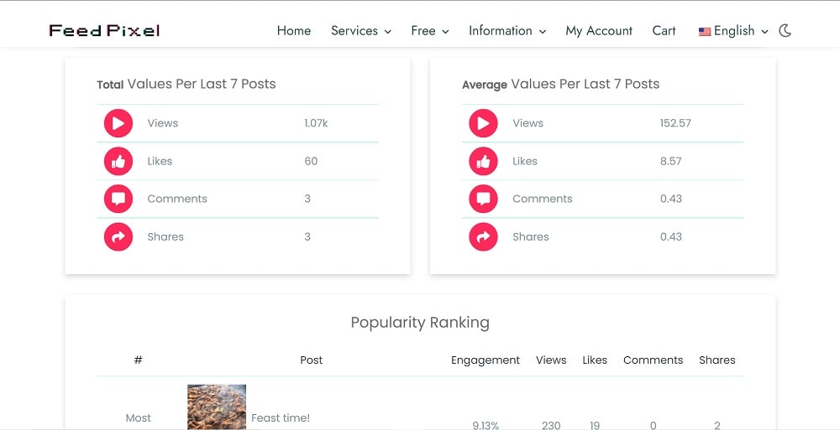This screenshot has height=430, width=840.
Task: Open the Cart page
Action: pyautogui.click(x=664, y=31)
